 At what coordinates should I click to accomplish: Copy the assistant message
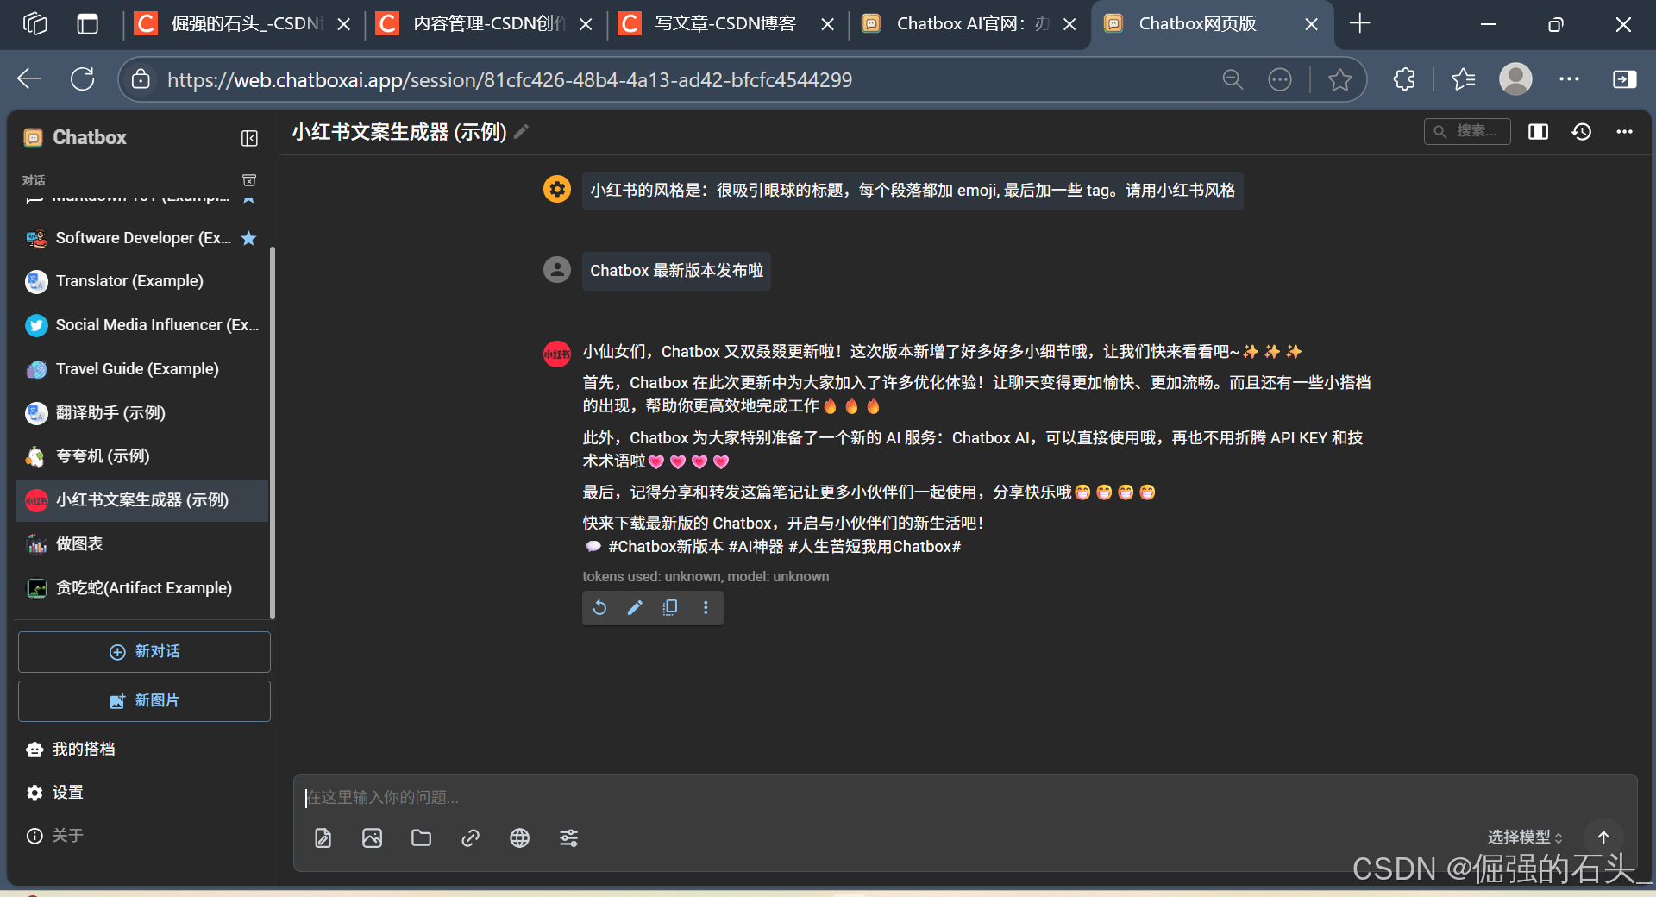tap(670, 607)
